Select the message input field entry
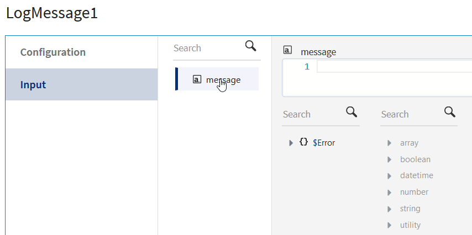 coord(223,79)
